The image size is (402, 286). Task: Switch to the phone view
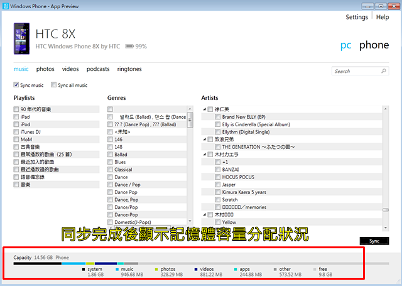tap(374, 45)
